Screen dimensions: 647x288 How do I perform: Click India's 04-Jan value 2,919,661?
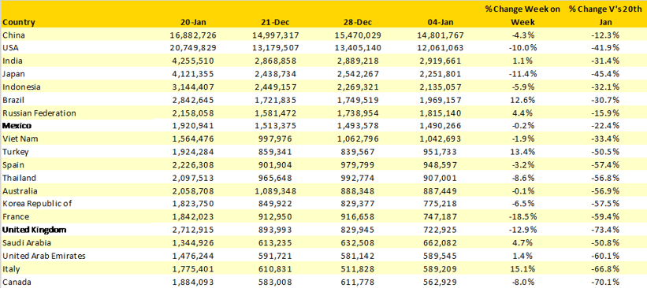pyautogui.click(x=440, y=61)
